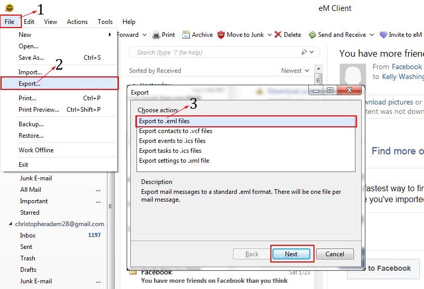Click the Archive toolbar icon

click(x=186, y=35)
